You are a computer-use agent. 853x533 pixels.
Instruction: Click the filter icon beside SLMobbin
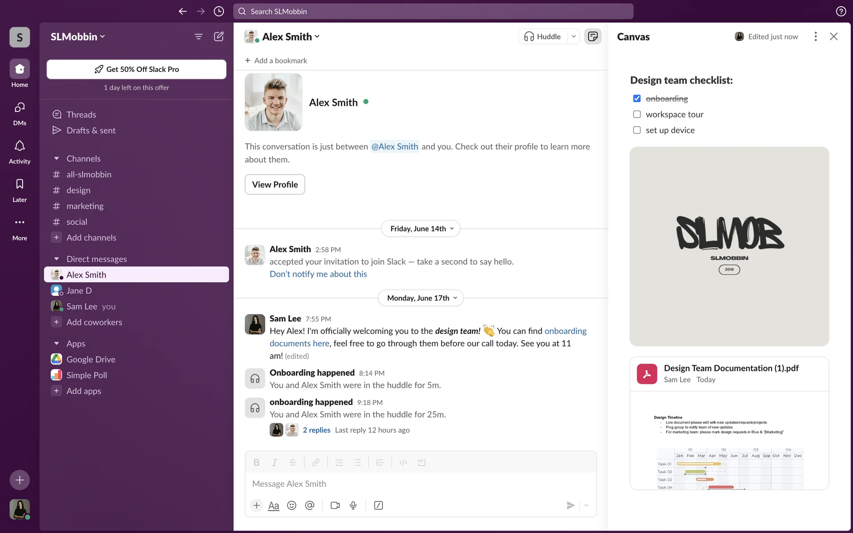tap(199, 36)
